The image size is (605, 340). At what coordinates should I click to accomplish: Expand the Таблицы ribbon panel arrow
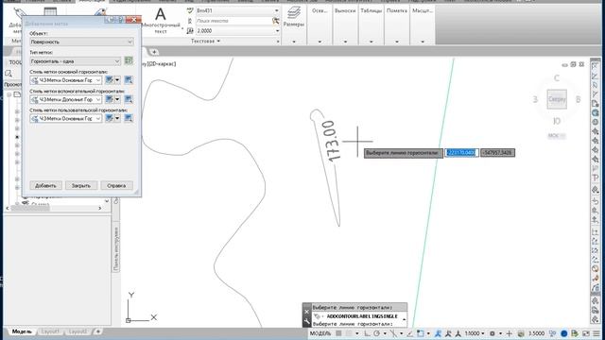[371, 42]
